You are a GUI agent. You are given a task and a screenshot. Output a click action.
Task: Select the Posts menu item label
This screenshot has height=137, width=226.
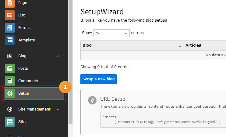coord(23,68)
